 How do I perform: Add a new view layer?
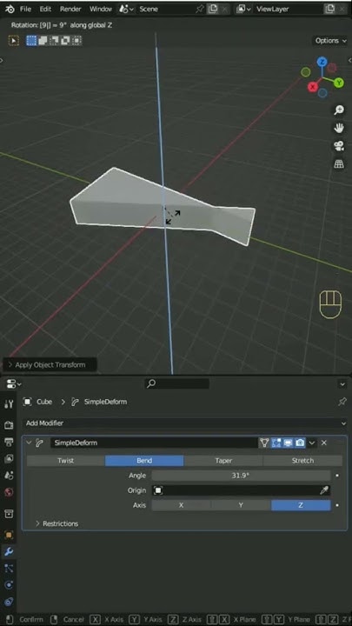[329, 9]
